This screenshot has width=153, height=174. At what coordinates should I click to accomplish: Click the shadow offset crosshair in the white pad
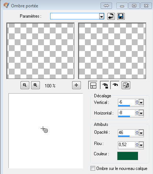coord(43,128)
